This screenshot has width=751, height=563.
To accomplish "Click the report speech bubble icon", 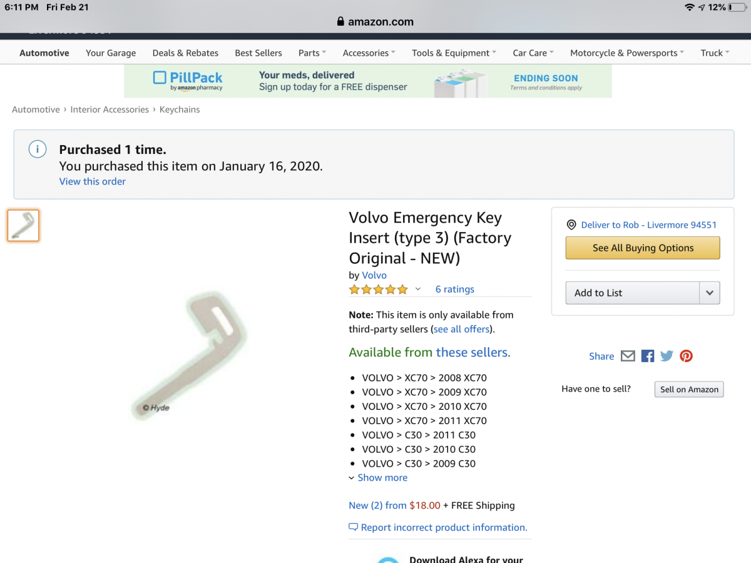I will (x=354, y=527).
